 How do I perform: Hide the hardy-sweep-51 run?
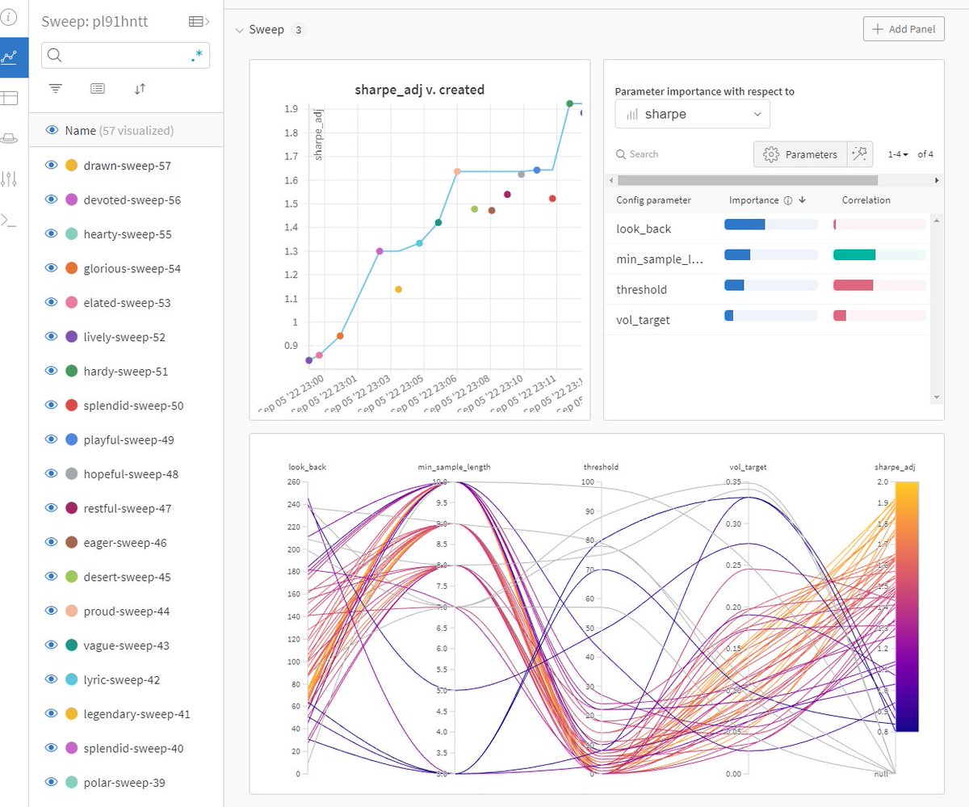tap(52, 371)
